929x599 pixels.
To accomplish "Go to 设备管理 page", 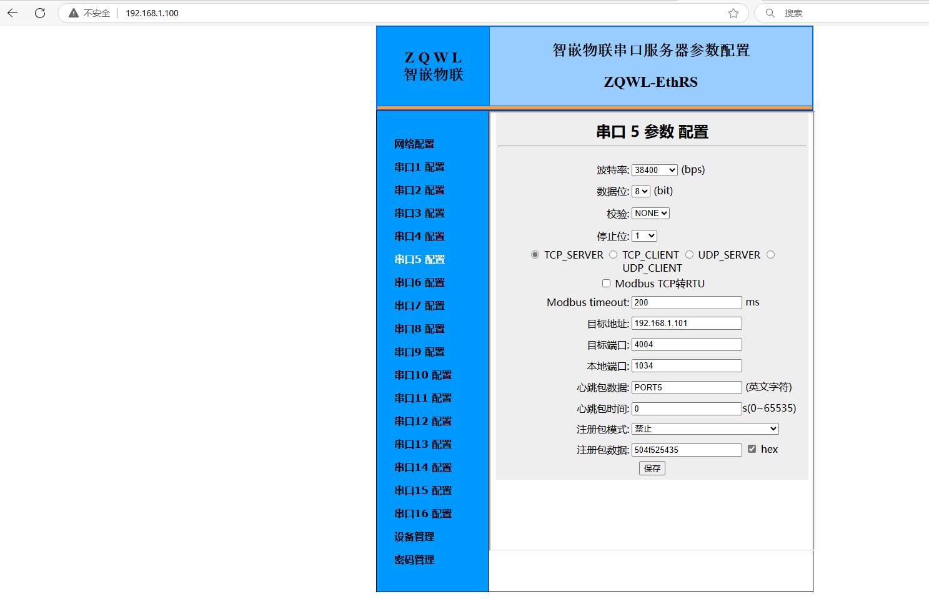I will point(414,537).
